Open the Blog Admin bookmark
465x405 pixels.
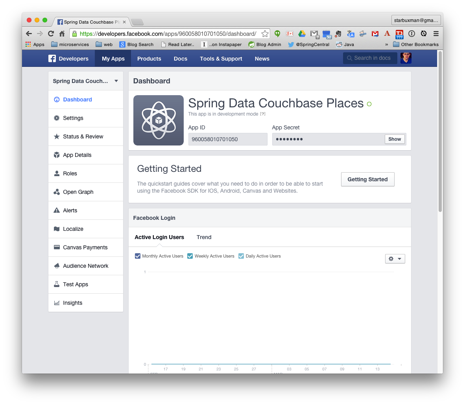pos(264,44)
